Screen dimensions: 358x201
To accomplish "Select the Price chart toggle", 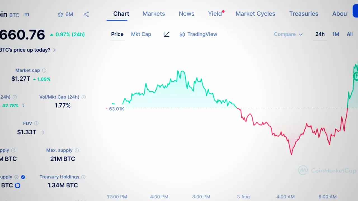I will 117,34.
